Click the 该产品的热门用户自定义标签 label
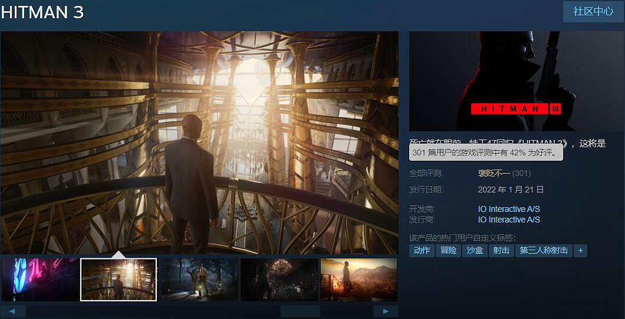The width and height of the screenshot is (625, 319). tap(462, 238)
